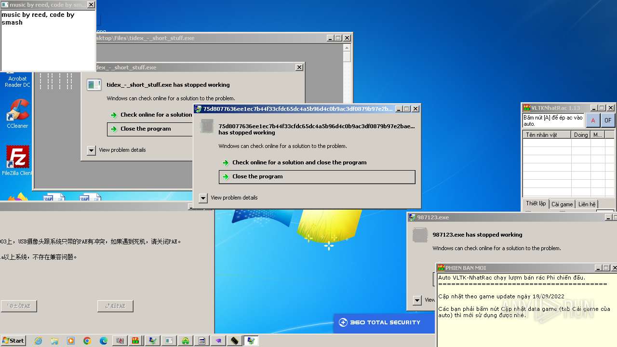The height and width of the screenshot is (347, 617).
Task: Toggle the OF button in VLTKNhatRac
Action: [x=608, y=120]
